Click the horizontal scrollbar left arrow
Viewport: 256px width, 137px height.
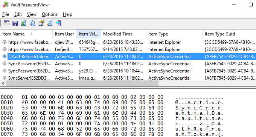click(3, 83)
